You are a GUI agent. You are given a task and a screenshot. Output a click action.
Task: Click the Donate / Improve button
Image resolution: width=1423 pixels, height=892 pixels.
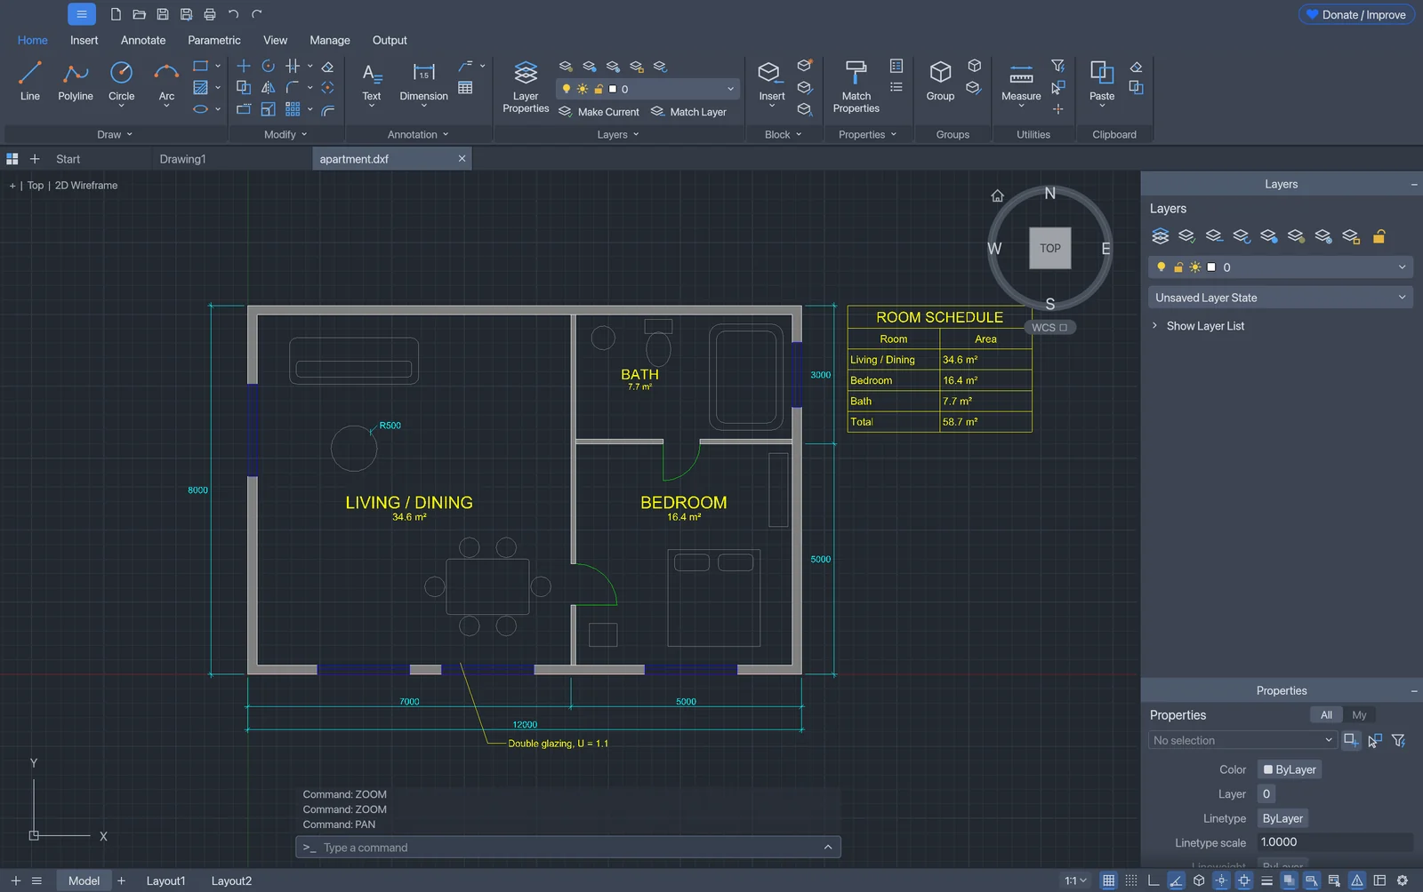click(1356, 15)
